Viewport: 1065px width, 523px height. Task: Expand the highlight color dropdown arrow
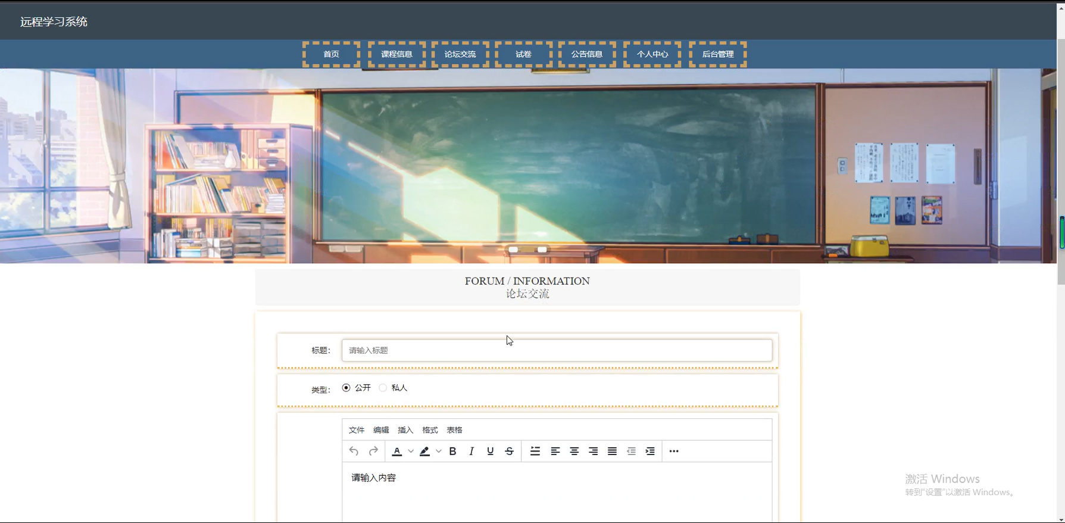click(438, 451)
